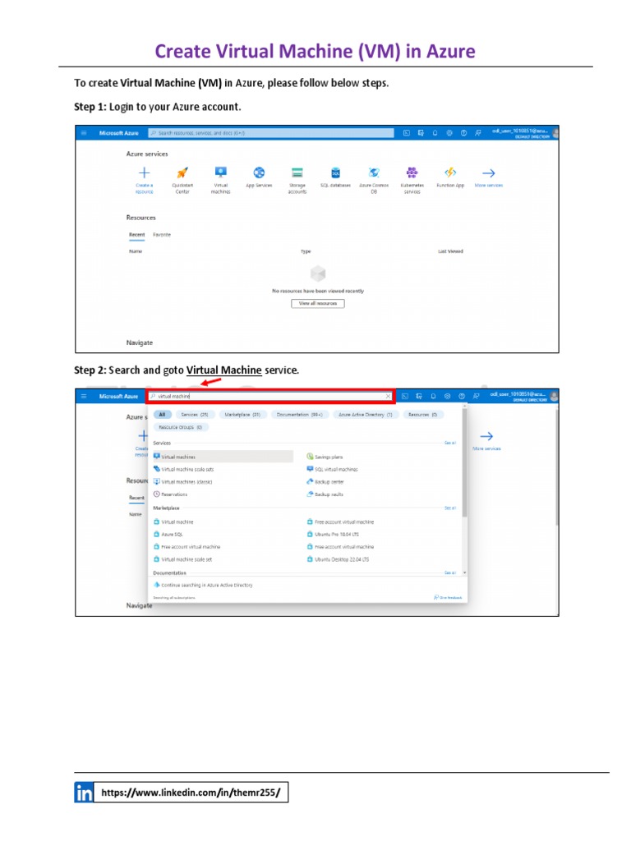Select the All filter pill
This screenshot has width=631, height=841.
162,415
